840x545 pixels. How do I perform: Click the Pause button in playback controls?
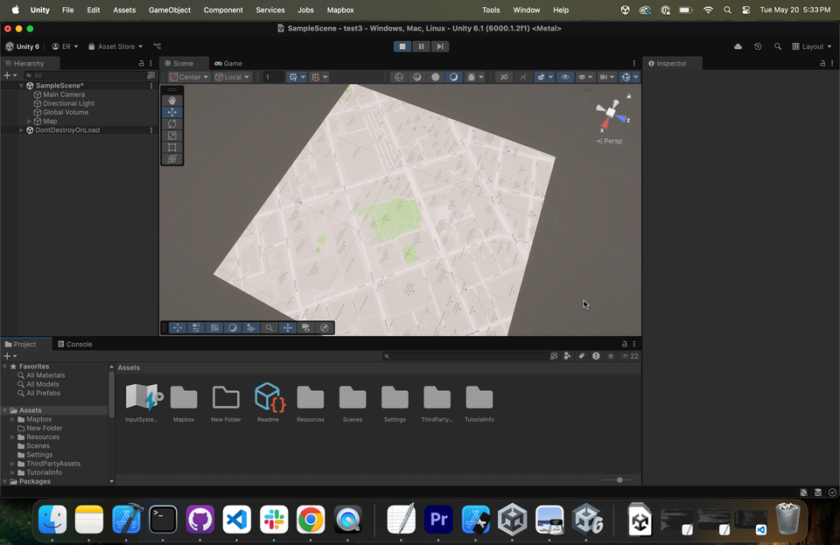tap(421, 46)
